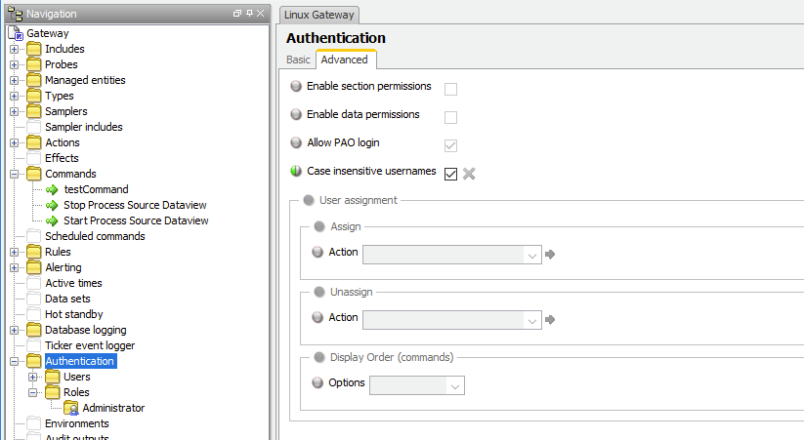Image resolution: width=804 pixels, height=440 pixels.
Task: Click the arrow icon next to Assign Action
Action: point(550,254)
